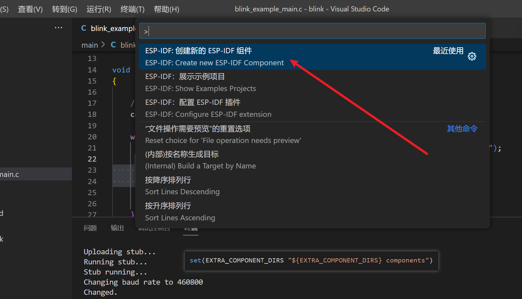The height and width of the screenshot is (299, 522).
Task: Run Configure ESP-IDF extension command
Action: coord(312,108)
